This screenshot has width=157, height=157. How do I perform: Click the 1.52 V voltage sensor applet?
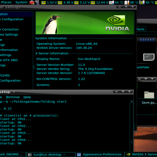(49, 2)
